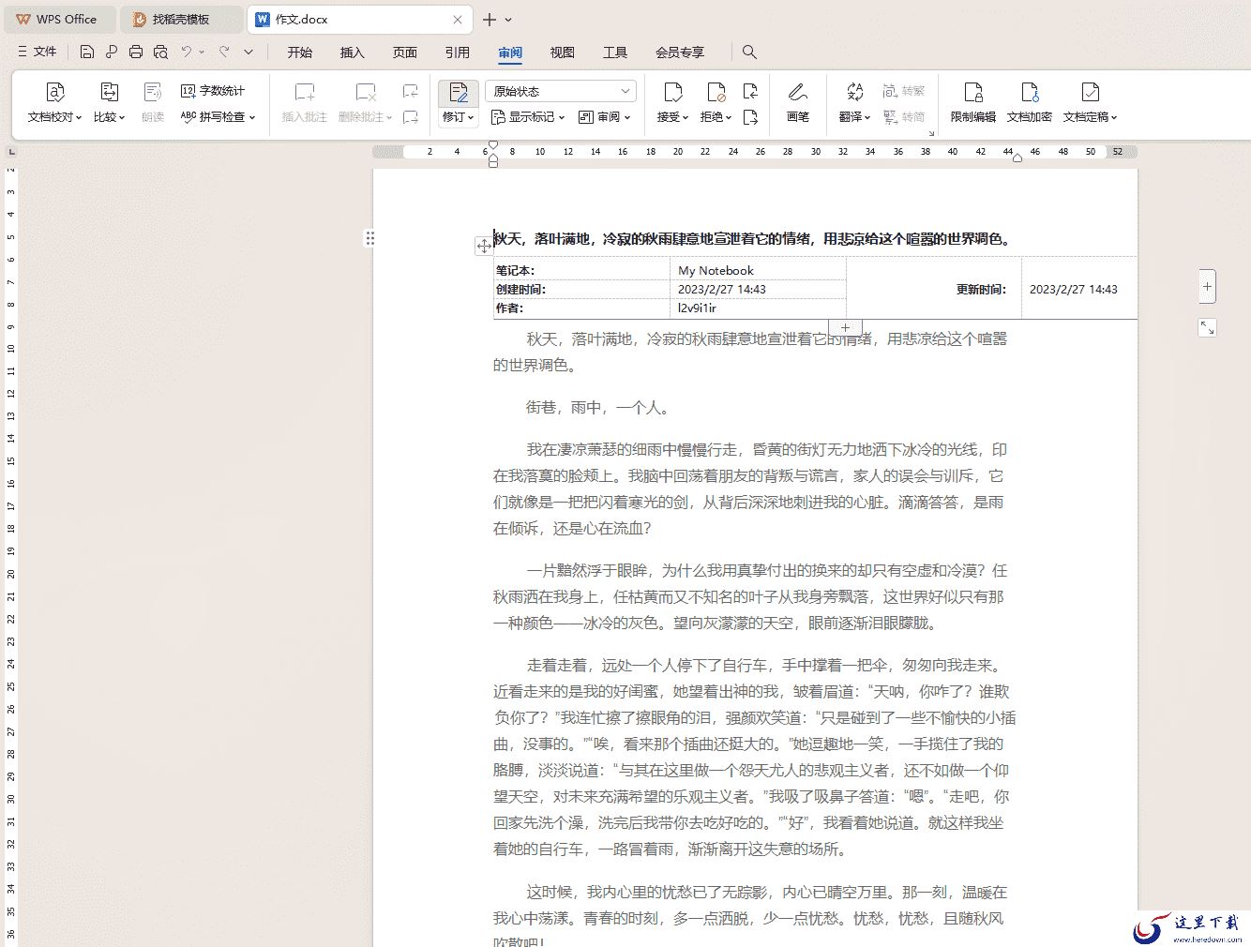1251x947 pixels.
Task: Click the table move handle icon
Action: [x=484, y=246]
